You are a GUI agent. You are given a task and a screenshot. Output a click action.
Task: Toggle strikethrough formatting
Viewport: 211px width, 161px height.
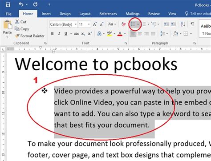point(76,34)
